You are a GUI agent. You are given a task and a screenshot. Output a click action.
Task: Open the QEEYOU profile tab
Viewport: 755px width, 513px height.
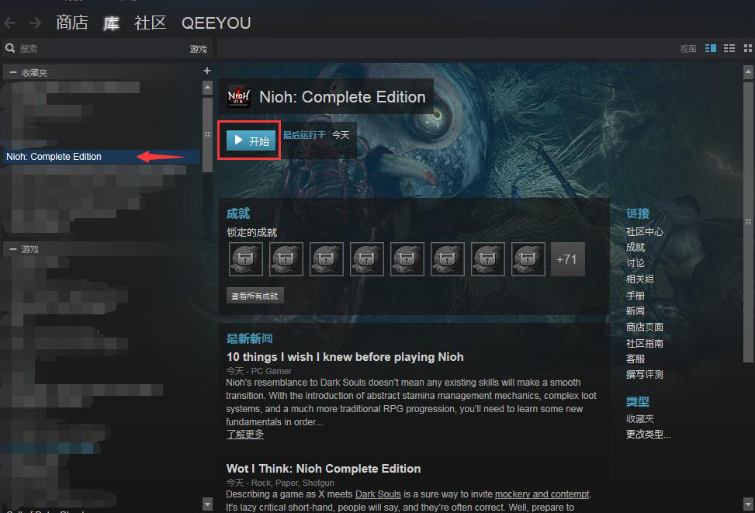tap(216, 23)
